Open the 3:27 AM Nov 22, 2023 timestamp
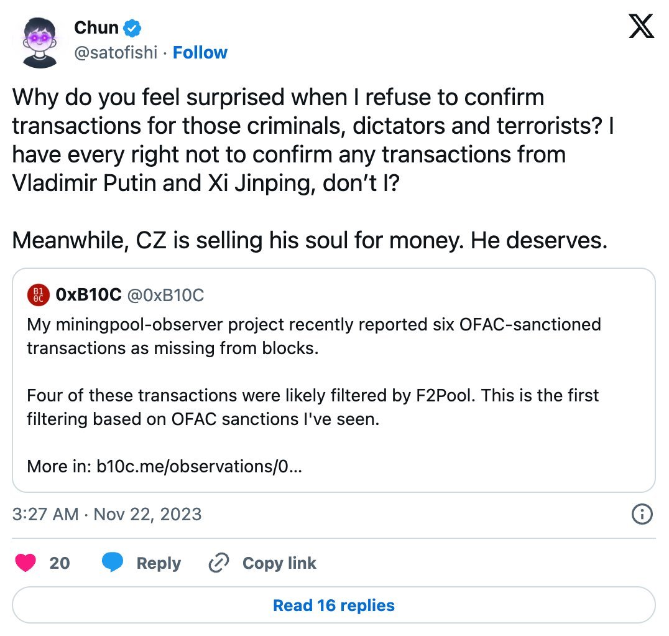This screenshot has height=636, width=669. [x=107, y=514]
